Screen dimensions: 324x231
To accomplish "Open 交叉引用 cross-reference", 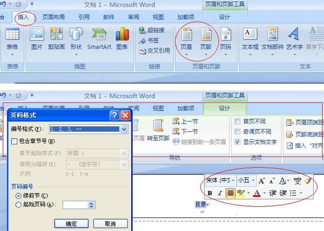I will [x=154, y=51].
